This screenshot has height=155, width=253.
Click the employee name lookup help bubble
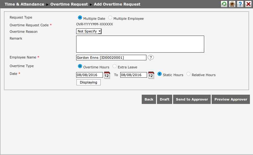[151, 58]
